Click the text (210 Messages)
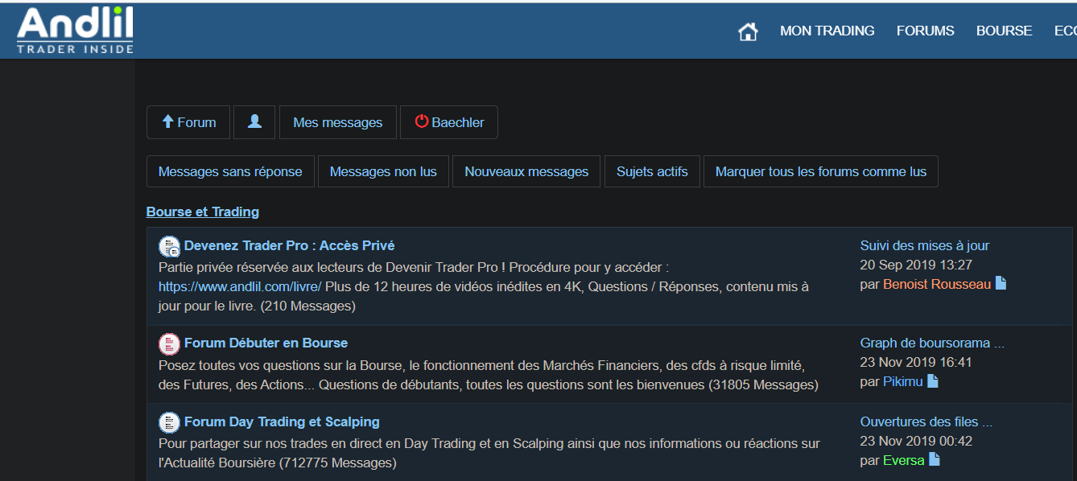Screen dimensions: 1077x481 coord(308,306)
